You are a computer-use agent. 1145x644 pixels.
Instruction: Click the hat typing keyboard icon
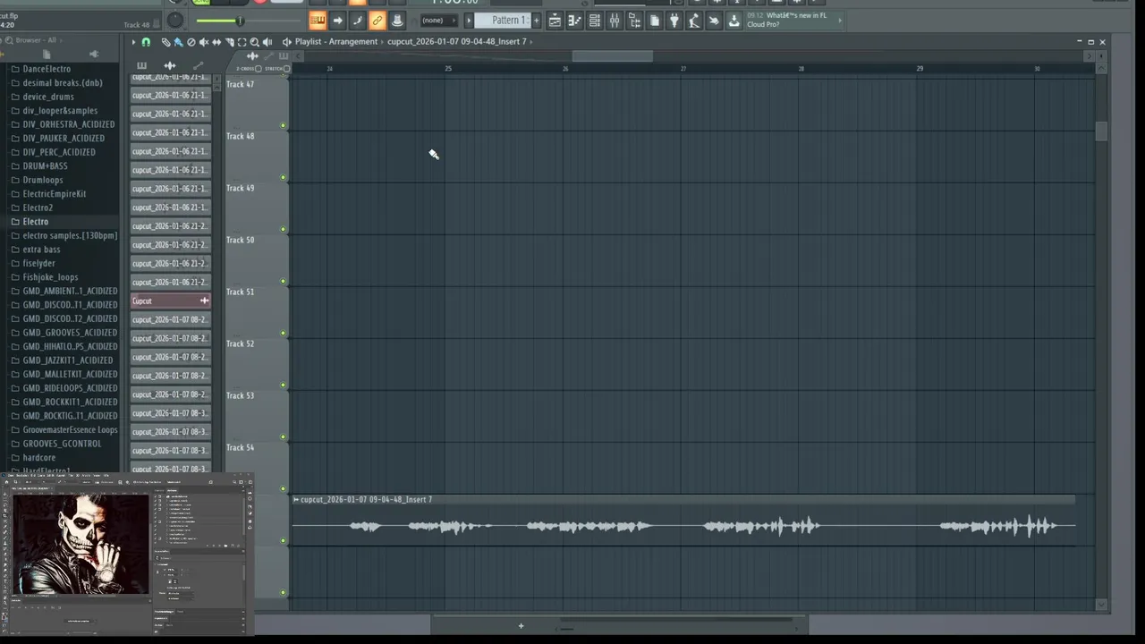[x=397, y=20]
